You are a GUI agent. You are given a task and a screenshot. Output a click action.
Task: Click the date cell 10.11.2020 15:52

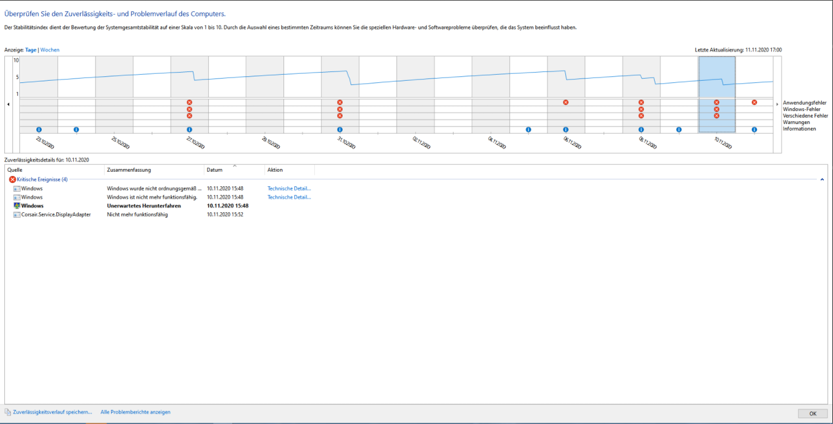[x=225, y=215]
